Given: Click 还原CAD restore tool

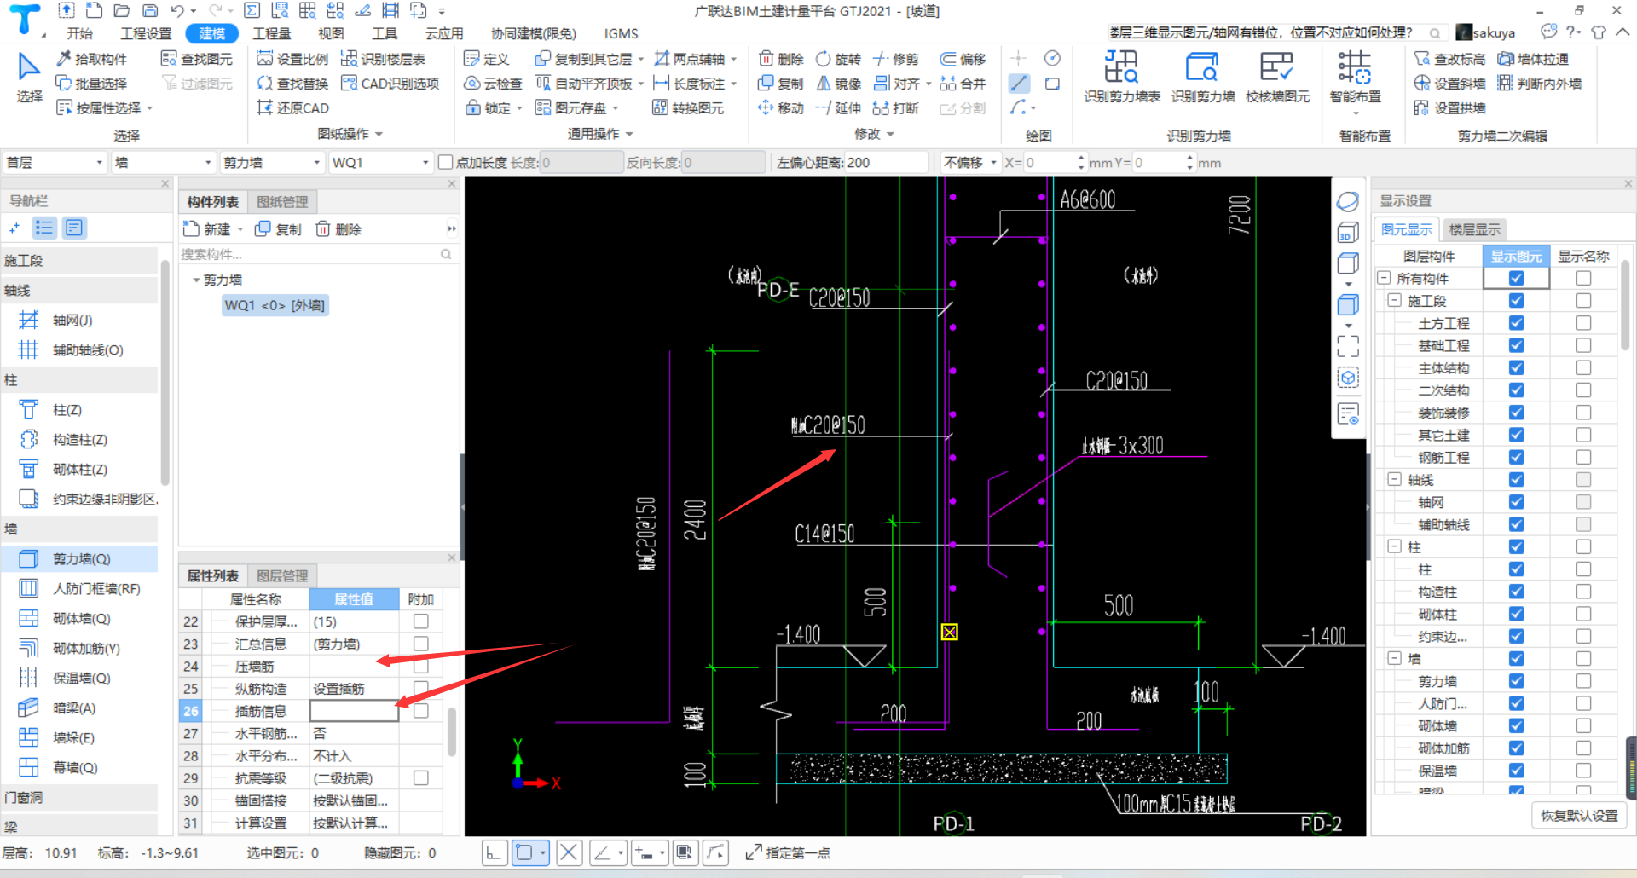Looking at the screenshot, I should 292,108.
